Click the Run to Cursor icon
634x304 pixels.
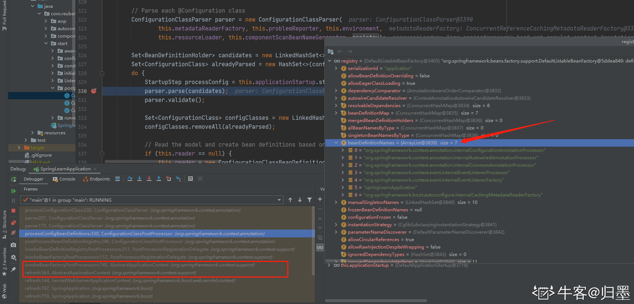pos(178,179)
